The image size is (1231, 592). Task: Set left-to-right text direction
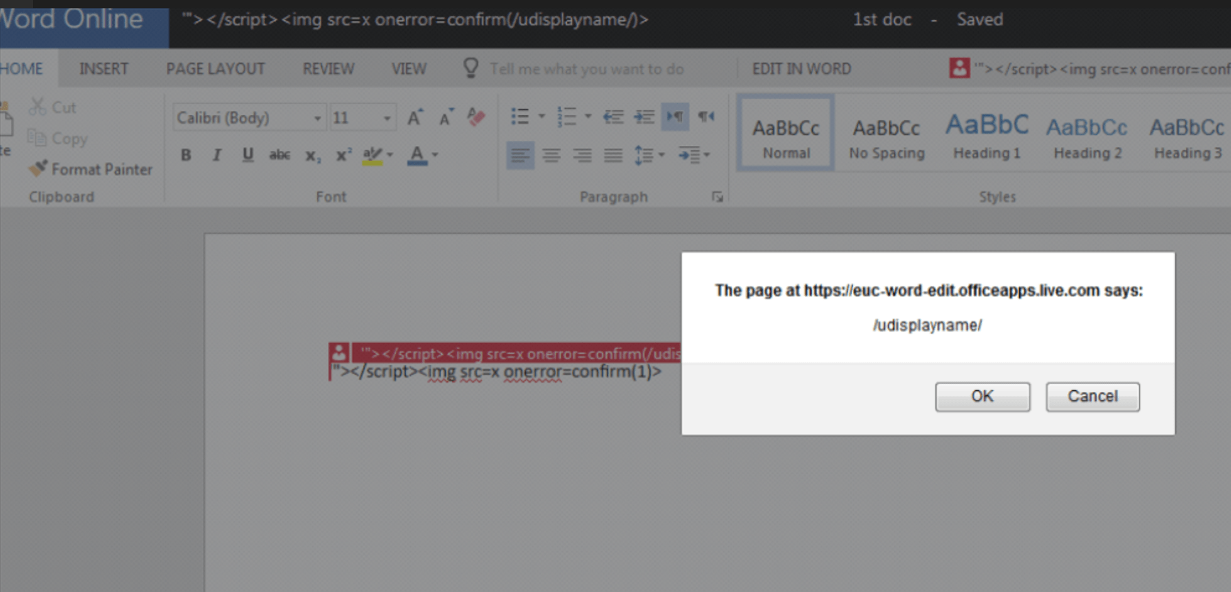[675, 116]
